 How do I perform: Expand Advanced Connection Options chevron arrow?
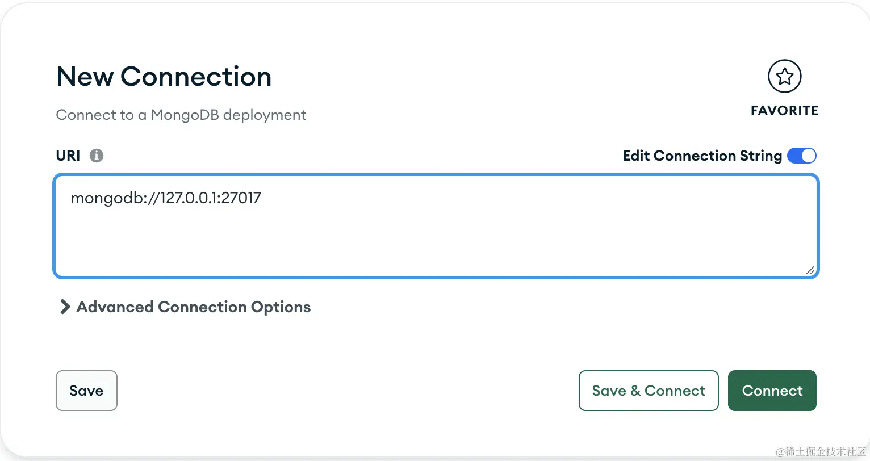[65, 307]
